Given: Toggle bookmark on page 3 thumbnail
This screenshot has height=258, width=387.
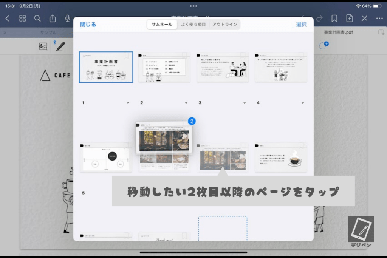Looking at the screenshot, I should [243, 55].
